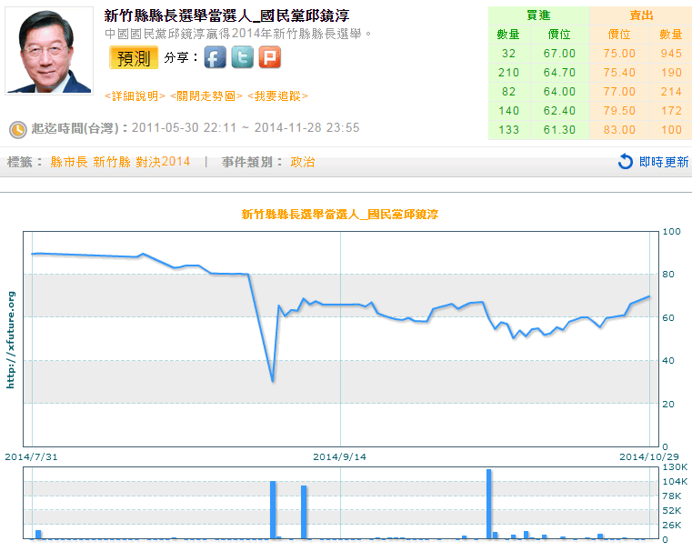Viewport: 692px width, 551px height.
Task: Share the prediction on Twitter
Action: [x=242, y=57]
